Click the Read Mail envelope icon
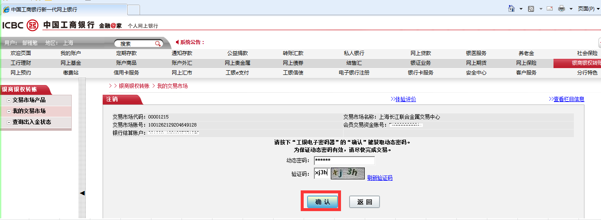The height and width of the screenshot is (220, 601). (550, 8)
